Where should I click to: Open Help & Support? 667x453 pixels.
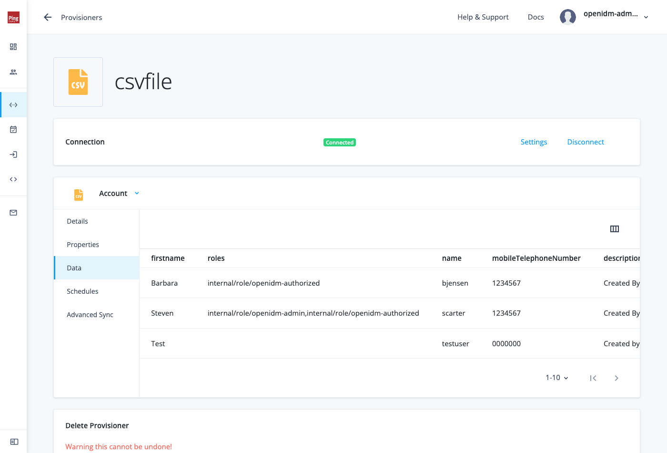coord(483,17)
